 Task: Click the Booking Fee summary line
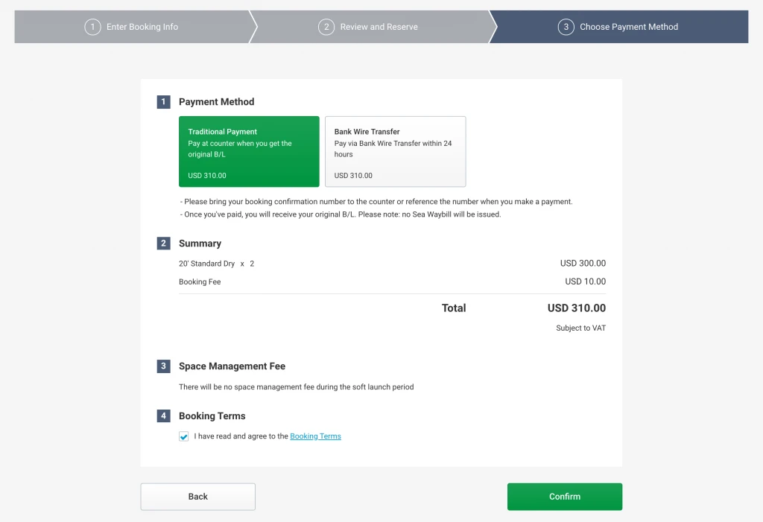coord(200,282)
